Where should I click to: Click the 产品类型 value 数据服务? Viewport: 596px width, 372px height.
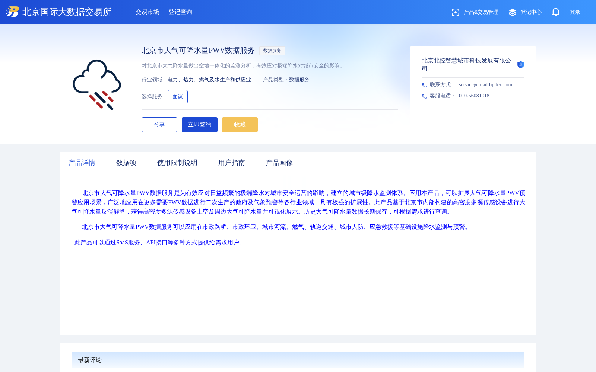299,80
